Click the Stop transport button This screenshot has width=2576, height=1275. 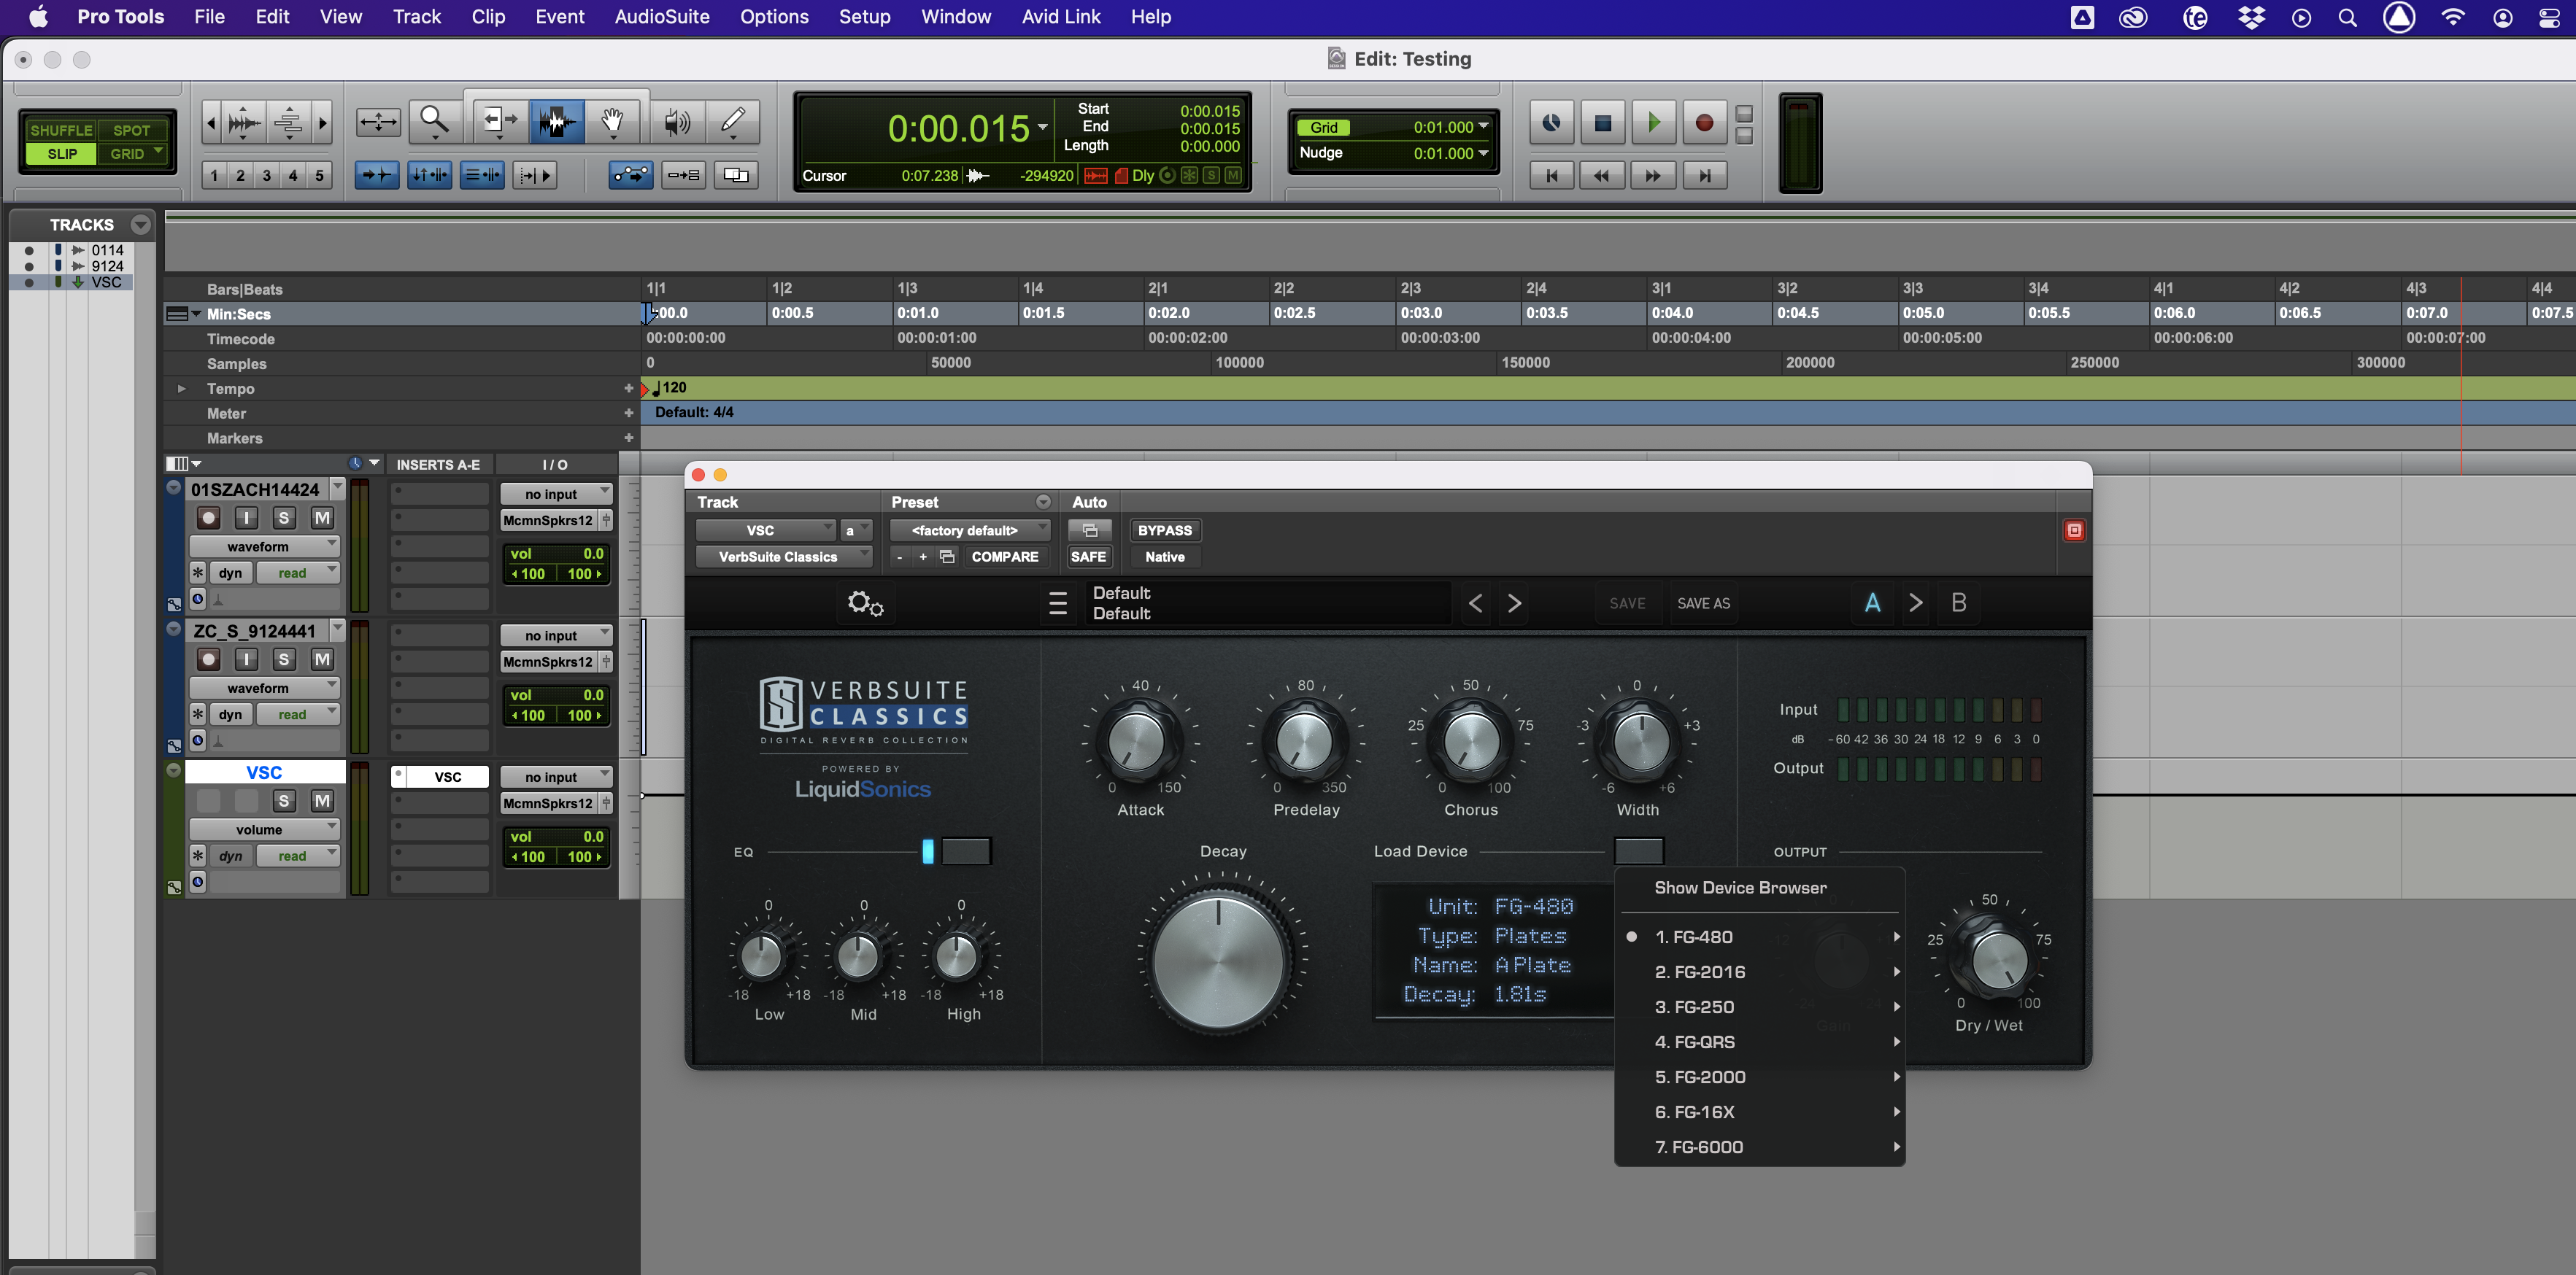(x=1602, y=123)
